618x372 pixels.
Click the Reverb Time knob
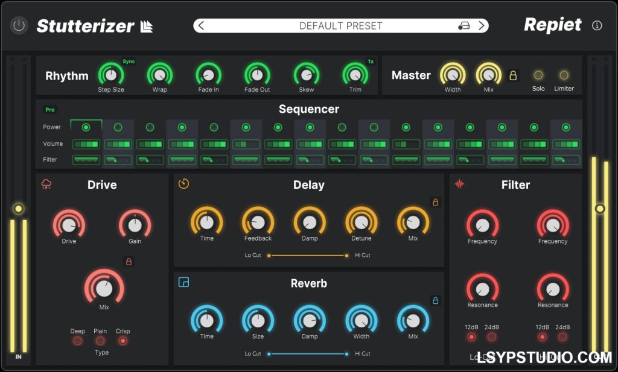click(207, 320)
